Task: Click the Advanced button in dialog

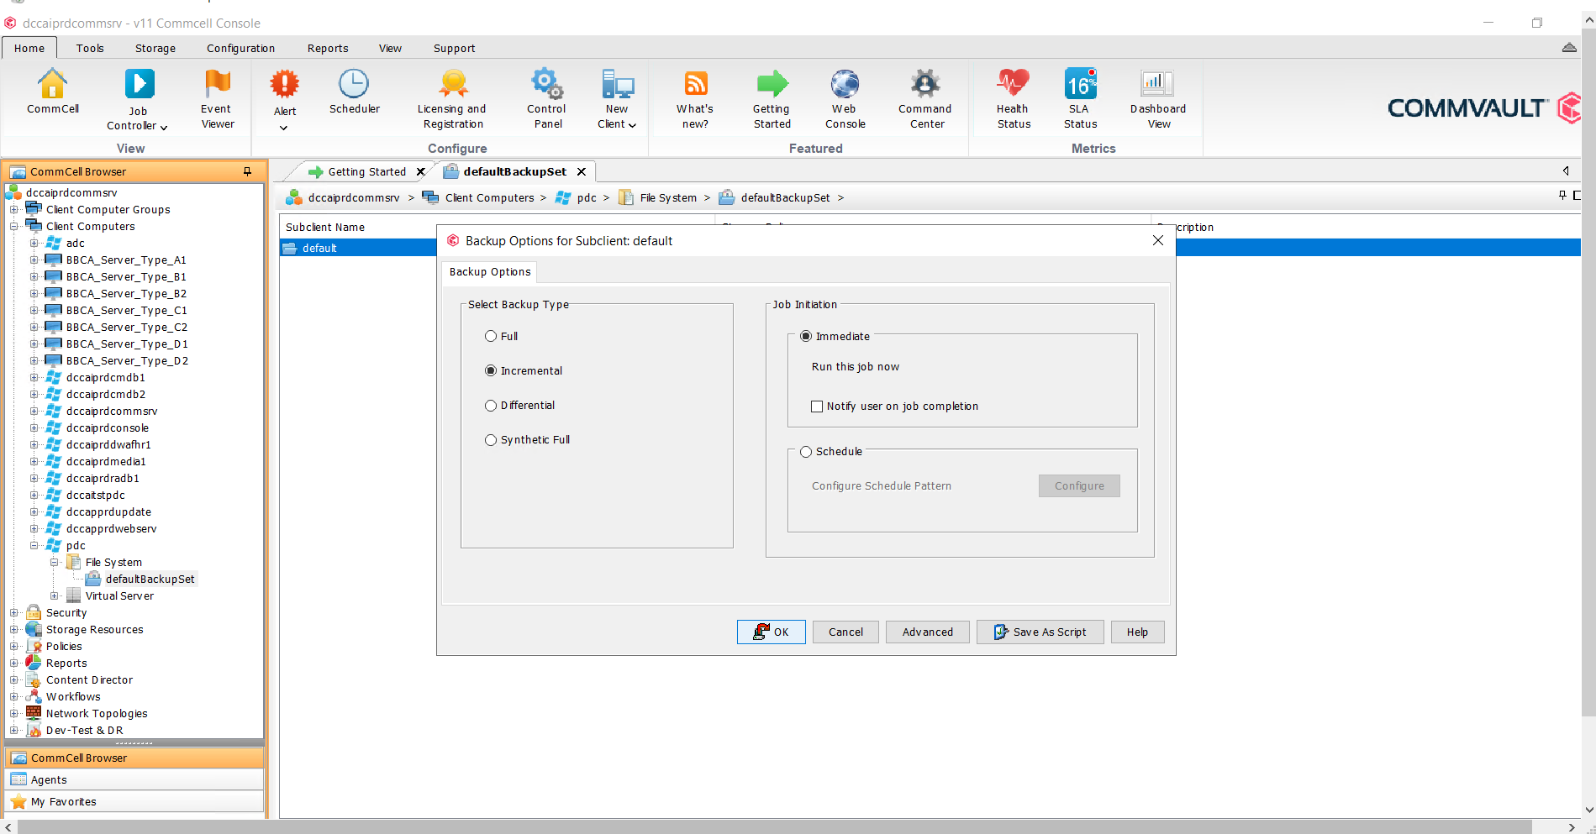Action: 927,632
